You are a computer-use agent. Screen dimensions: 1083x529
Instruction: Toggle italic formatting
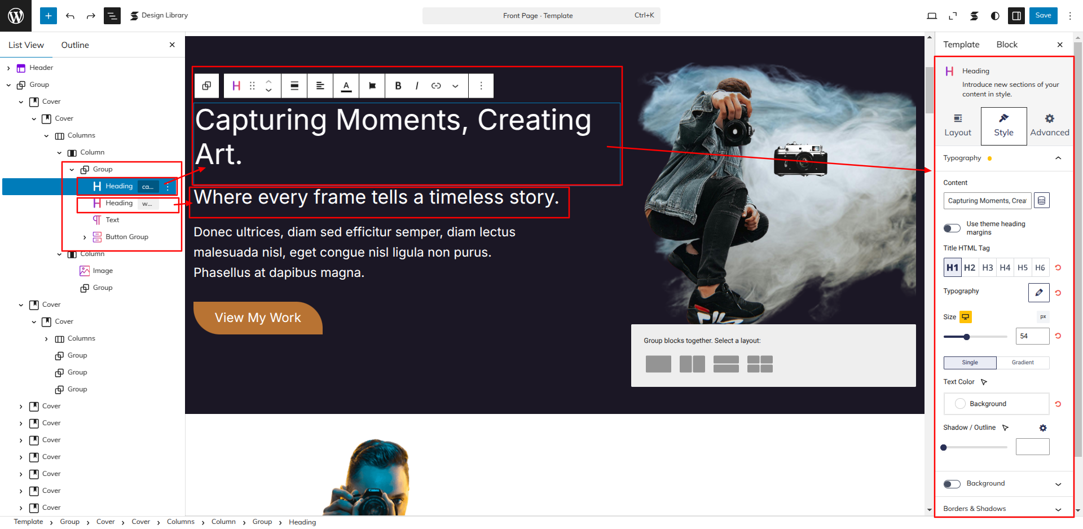(x=417, y=86)
